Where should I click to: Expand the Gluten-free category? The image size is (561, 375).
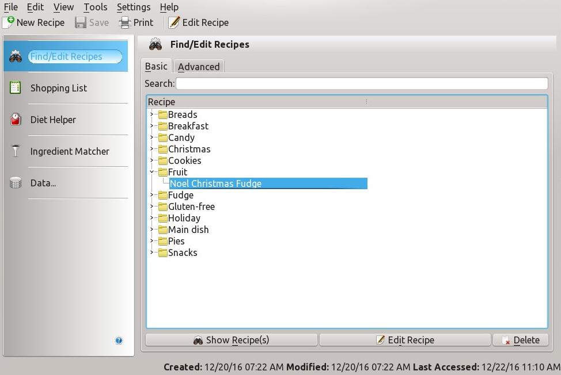(x=151, y=206)
